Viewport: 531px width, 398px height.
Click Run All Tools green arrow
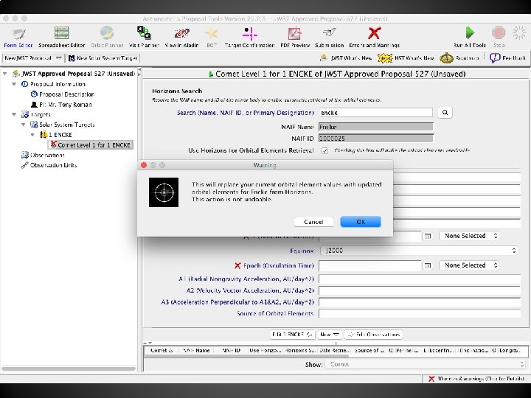pyautogui.click(x=470, y=33)
